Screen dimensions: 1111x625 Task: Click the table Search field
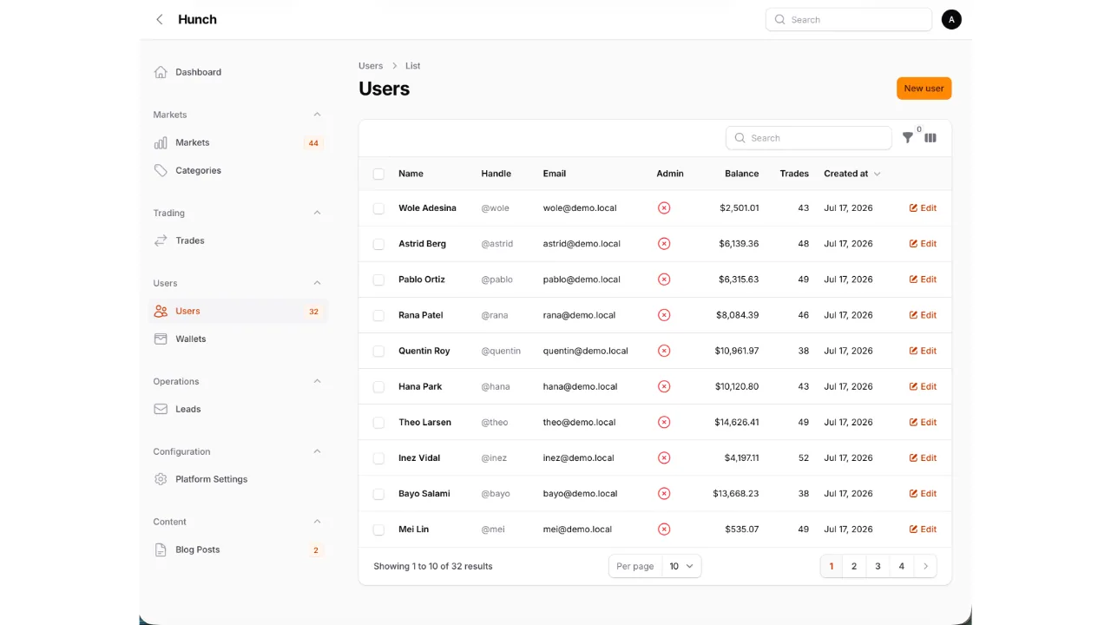[809, 138]
